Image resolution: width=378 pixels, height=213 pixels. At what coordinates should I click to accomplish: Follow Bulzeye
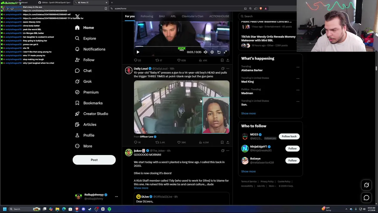click(292, 160)
